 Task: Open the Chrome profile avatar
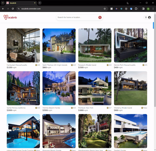148,9
